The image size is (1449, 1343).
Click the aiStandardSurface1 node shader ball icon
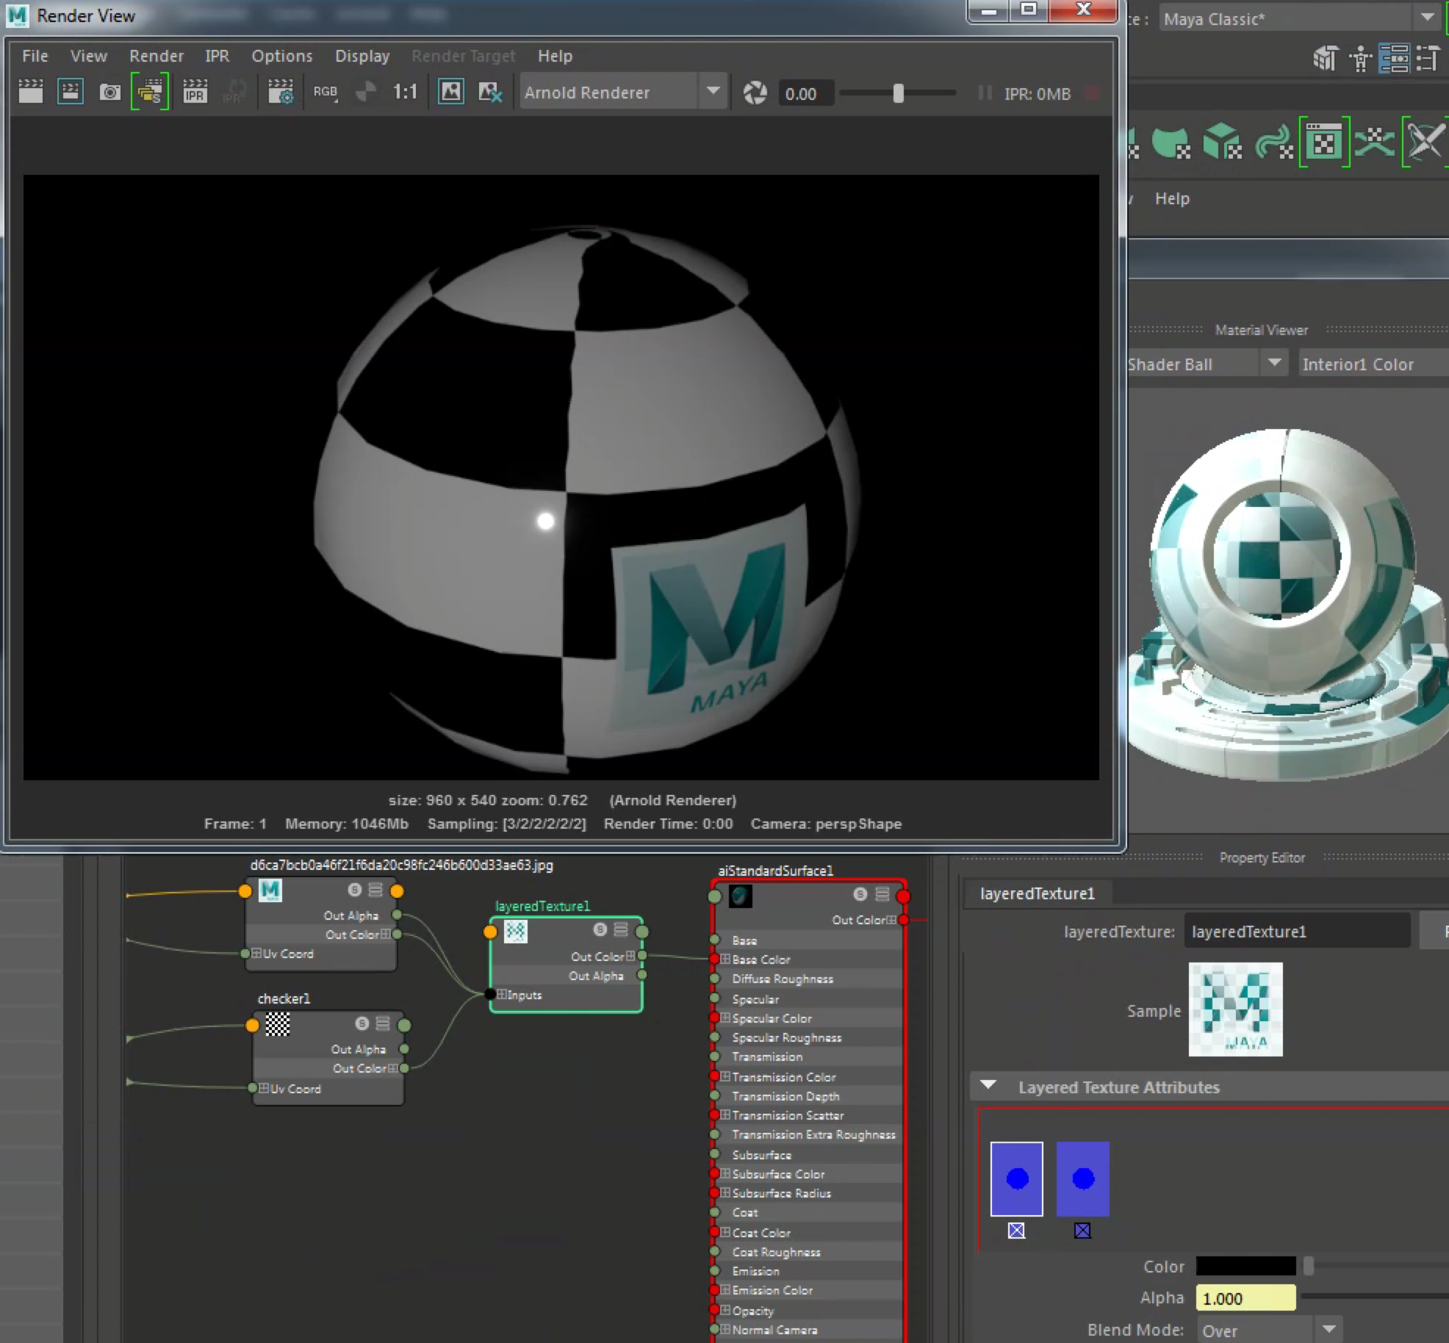point(740,895)
